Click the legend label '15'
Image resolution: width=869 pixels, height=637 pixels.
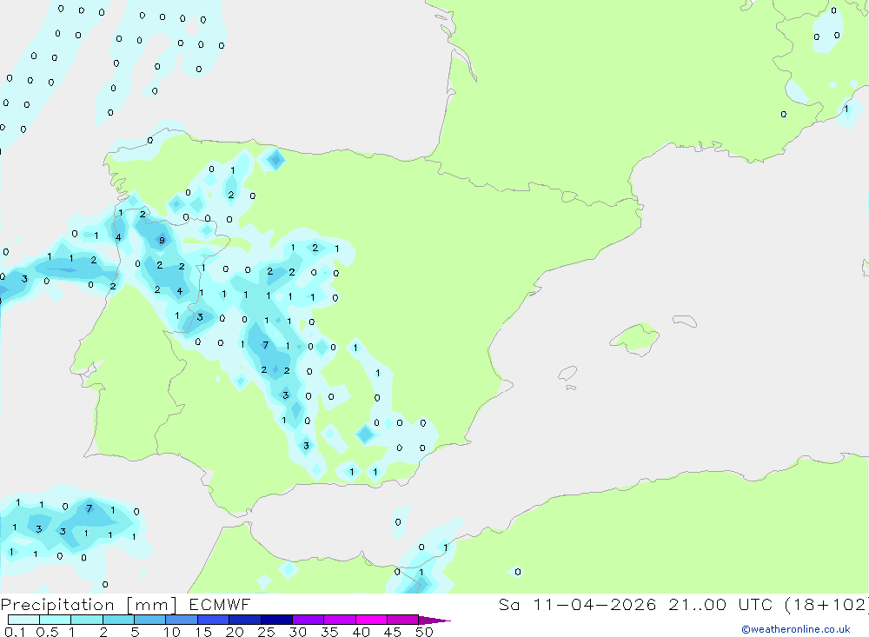click(203, 632)
